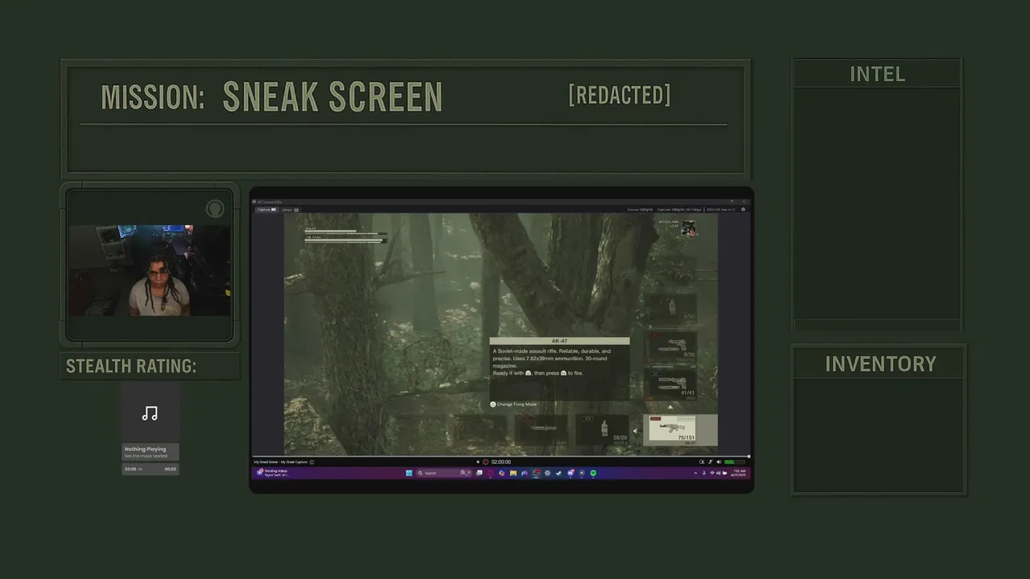Click the Wi-Fi tray icon
This screenshot has width=1030, height=579.
pyautogui.click(x=712, y=473)
